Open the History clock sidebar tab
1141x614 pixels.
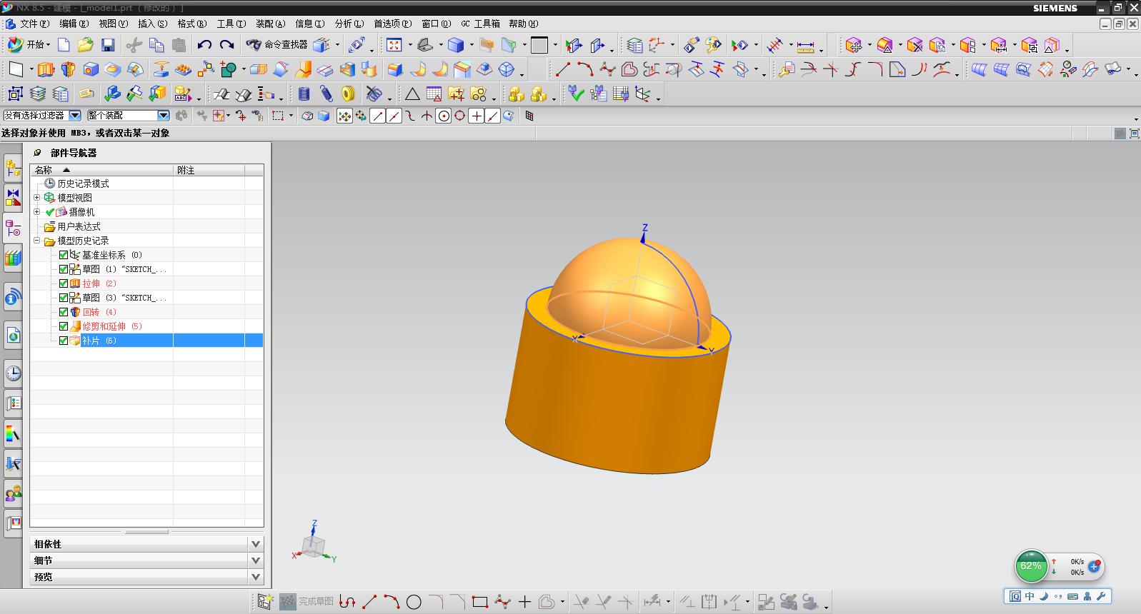[x=13, y=373]
